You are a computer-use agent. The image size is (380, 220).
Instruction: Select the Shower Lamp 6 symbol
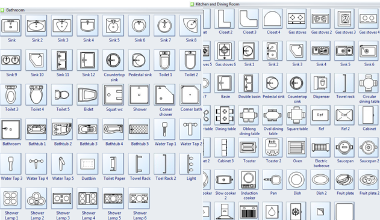click(x=139, y=199)
